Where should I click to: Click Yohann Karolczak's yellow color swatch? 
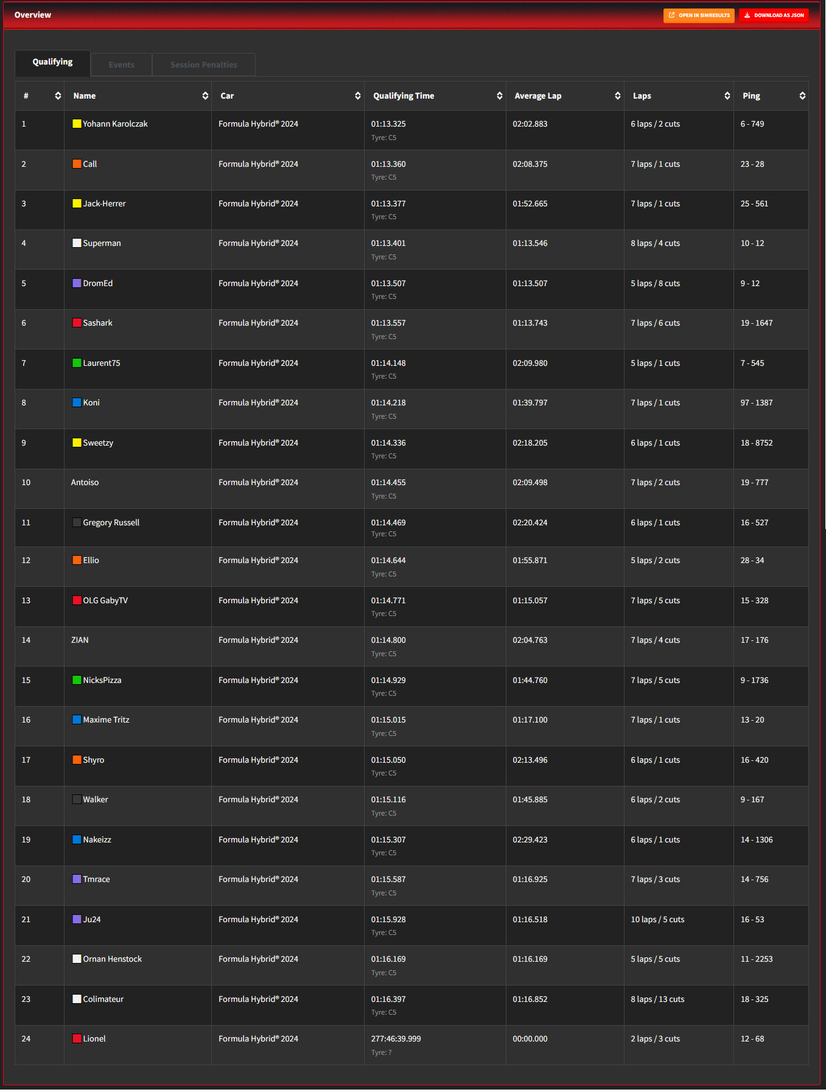point(77,124)
